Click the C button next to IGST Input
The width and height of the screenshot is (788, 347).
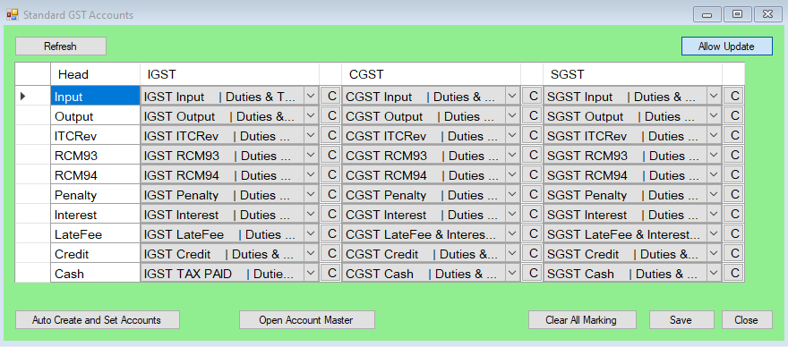pyautogui.click(x=330, y=96)
